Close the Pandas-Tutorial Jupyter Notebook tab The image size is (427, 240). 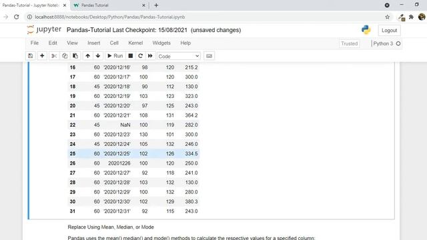coord(65,5)
